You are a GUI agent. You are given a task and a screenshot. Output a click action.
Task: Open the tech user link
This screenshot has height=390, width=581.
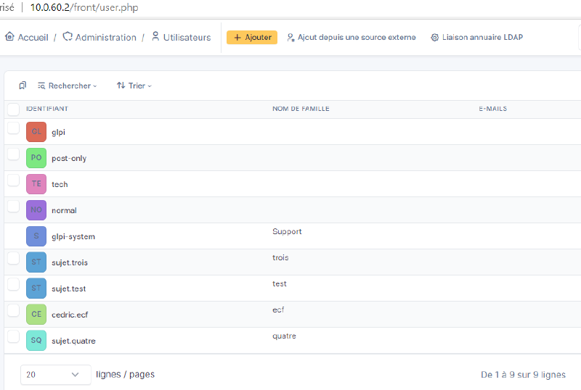tap(60, 184)
